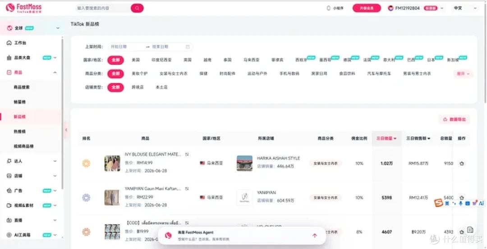This screenshot has width=487, height=249.
Task: Click the 视频&素材 sidebar icon
Action: point(9,205)
